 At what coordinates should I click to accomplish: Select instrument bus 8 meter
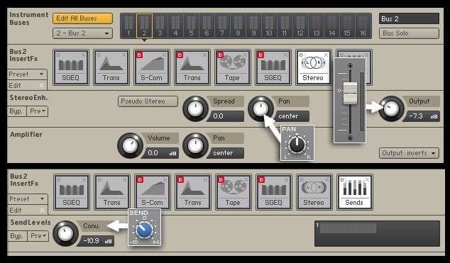pos(238,26)
